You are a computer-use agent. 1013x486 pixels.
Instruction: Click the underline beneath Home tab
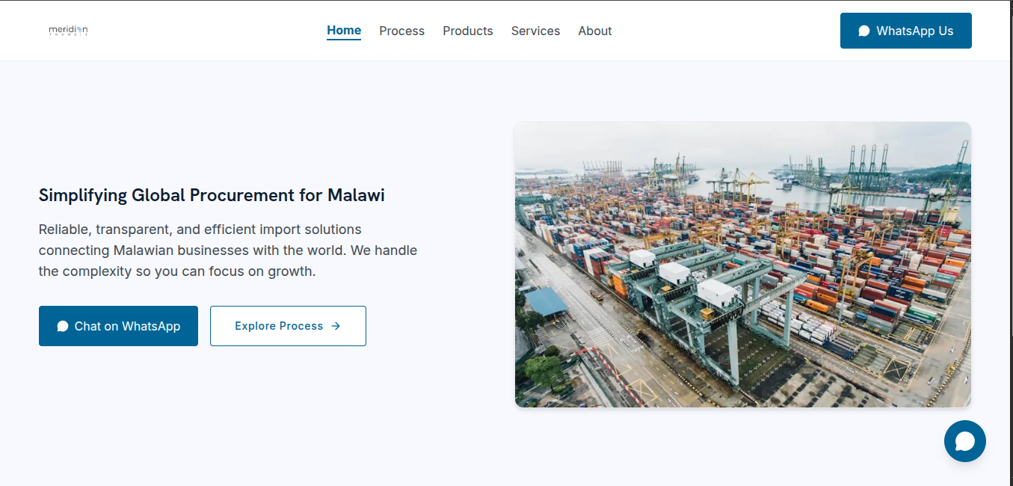[344, 40]
